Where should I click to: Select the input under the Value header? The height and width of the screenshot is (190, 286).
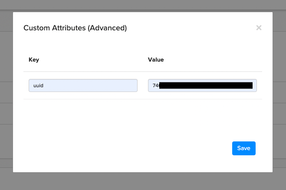(202, 85)
